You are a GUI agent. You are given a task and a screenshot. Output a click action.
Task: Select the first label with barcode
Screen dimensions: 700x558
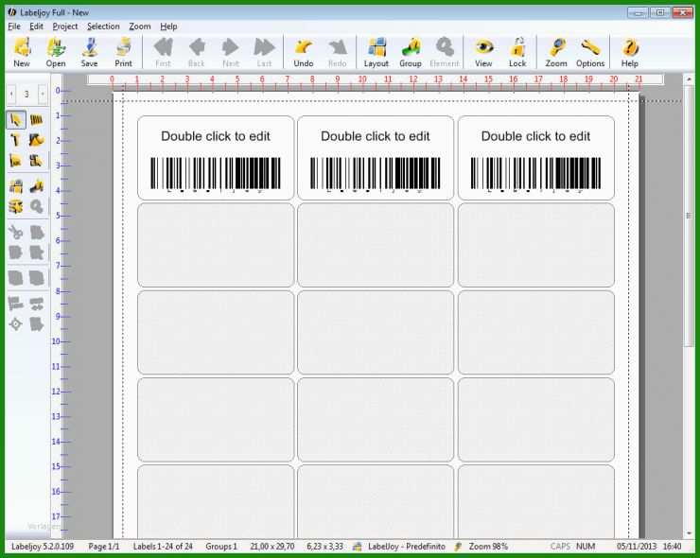coord(216,158)
